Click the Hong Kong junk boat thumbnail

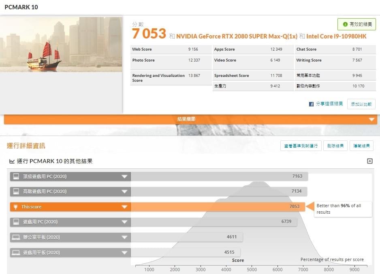tap(61, 44)
